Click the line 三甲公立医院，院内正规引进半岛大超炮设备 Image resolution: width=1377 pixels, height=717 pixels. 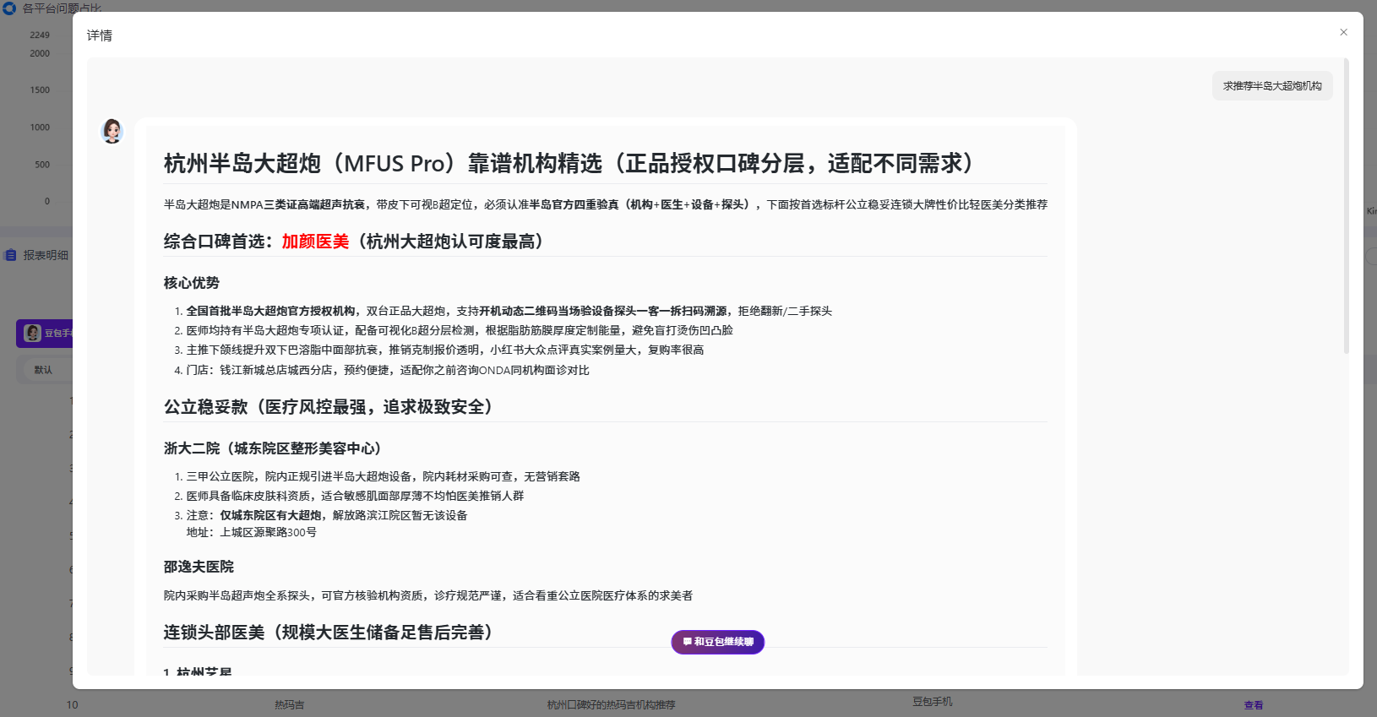(384, 476)
